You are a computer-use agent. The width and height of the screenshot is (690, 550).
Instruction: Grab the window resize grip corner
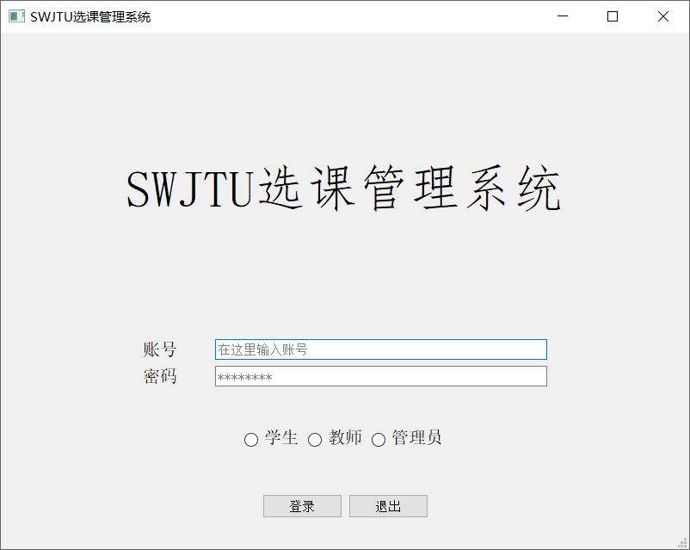tap(682, 542)
